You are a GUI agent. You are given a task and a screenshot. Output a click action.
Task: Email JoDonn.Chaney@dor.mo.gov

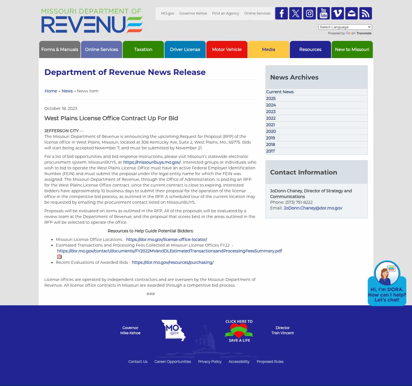pos(313,208)
